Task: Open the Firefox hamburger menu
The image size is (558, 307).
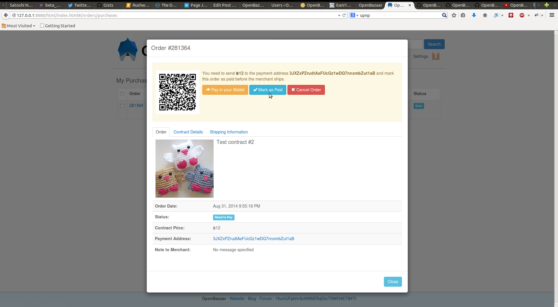Action: [x=552, y=15]
